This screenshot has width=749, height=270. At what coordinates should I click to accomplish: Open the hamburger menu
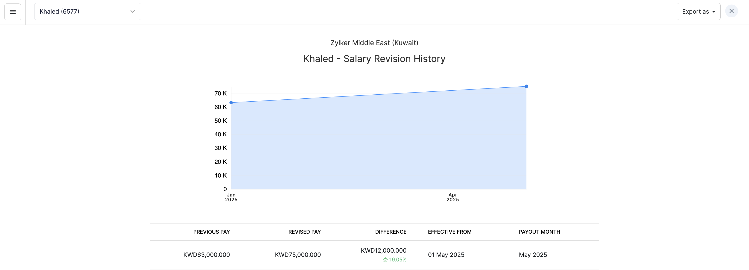pos(13,12)
